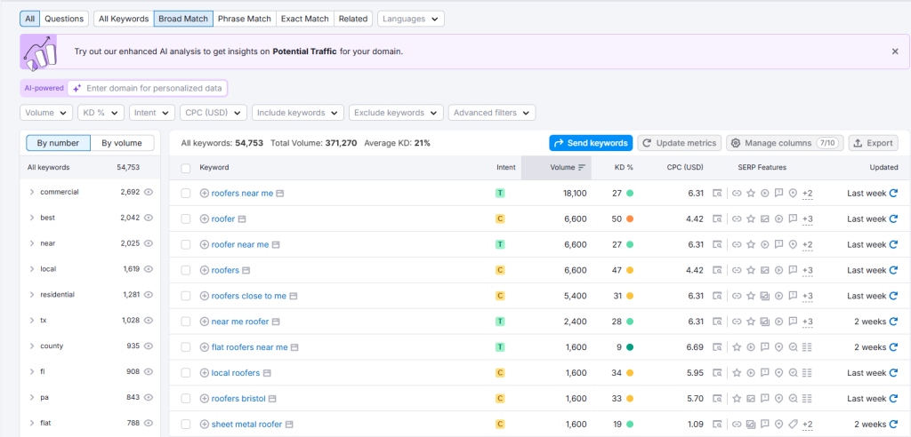Click the Send keywords button
The height and width of the screenshot is (437, 911).
(x=591, y=143)
